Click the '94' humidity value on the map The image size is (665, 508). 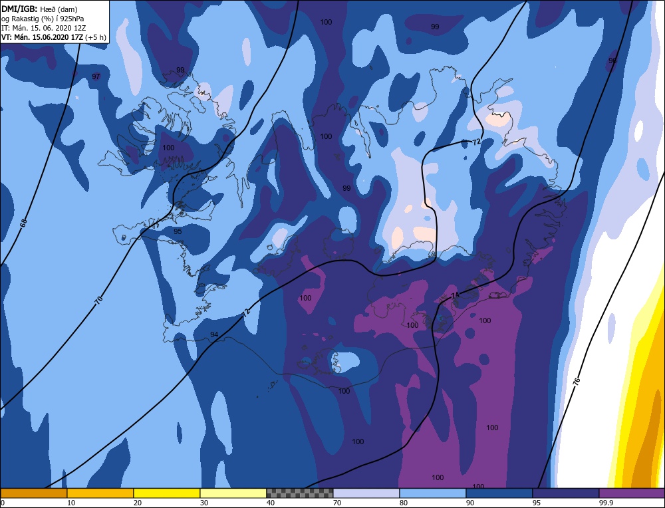point(214,335)
